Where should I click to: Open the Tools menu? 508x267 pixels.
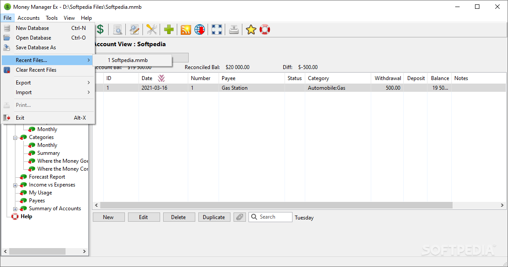click(x=51, y=18)
